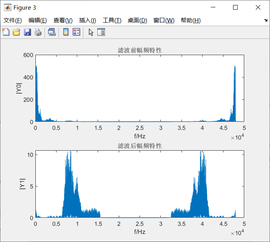Open the 工具(T) menu

click(x=112, y=20)
